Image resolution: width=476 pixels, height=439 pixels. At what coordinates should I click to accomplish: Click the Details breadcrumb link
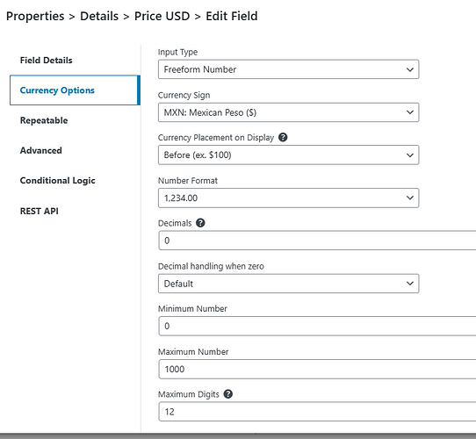pos(99,16)
